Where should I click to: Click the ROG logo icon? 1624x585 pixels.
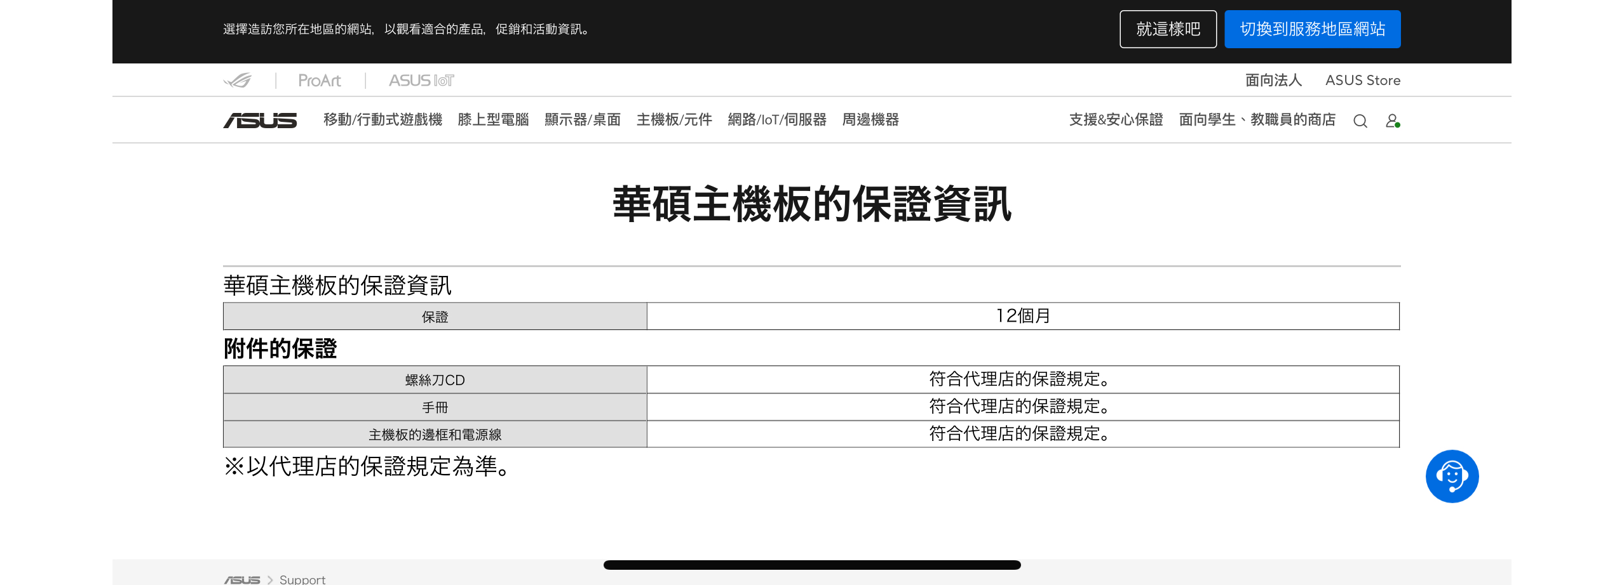pos(238,81)
